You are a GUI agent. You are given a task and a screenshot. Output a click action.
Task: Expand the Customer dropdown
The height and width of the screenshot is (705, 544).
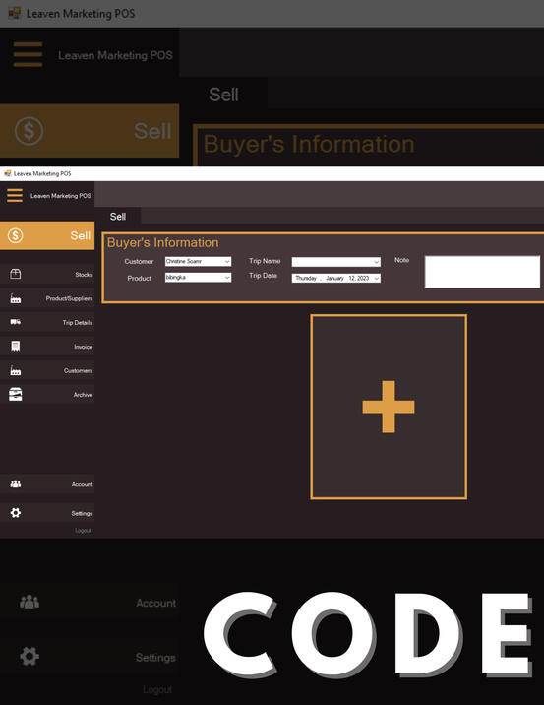click(198, 261)
